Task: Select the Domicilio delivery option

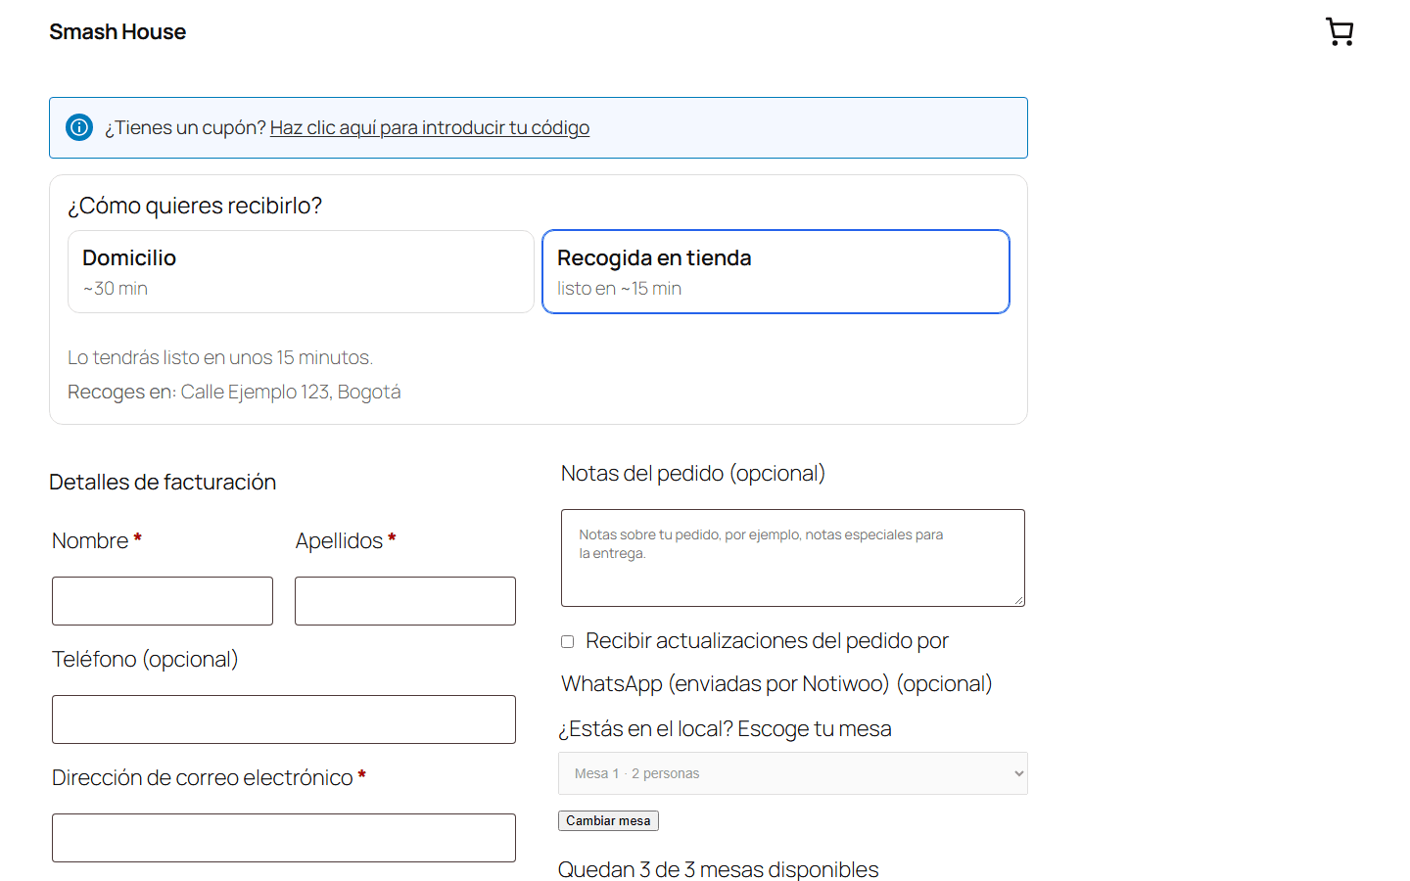Action: click(x=301, y=272)
